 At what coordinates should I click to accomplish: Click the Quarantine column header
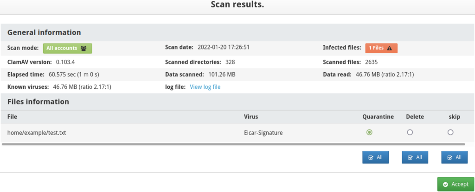point(378,117)
